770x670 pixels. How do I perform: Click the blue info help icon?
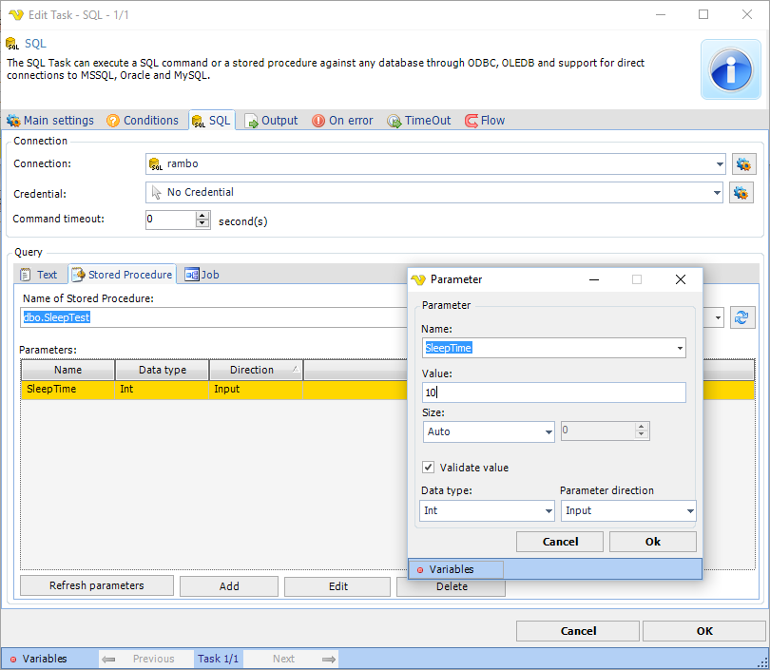click(731, 69)
